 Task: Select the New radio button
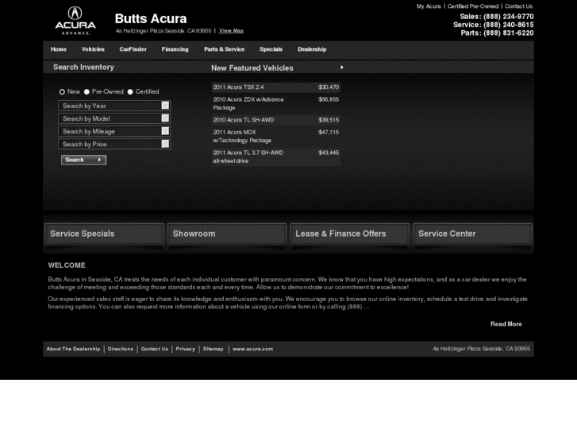coord(62,91)
